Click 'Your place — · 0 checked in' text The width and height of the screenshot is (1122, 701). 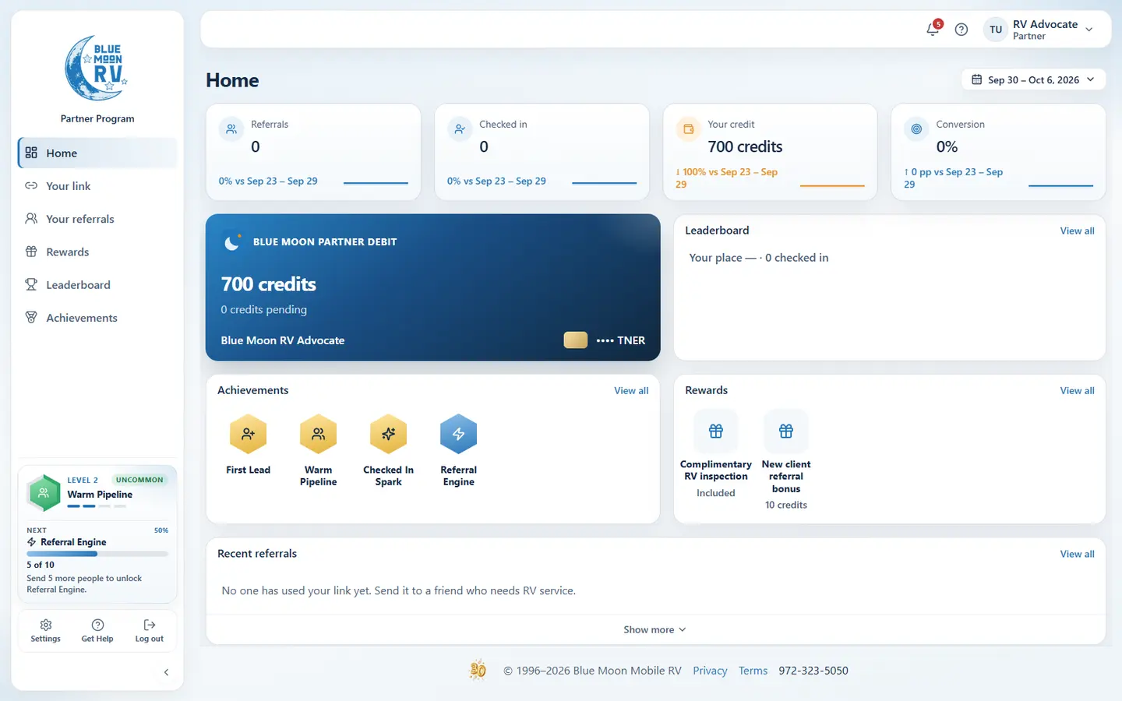coord(759,258)
